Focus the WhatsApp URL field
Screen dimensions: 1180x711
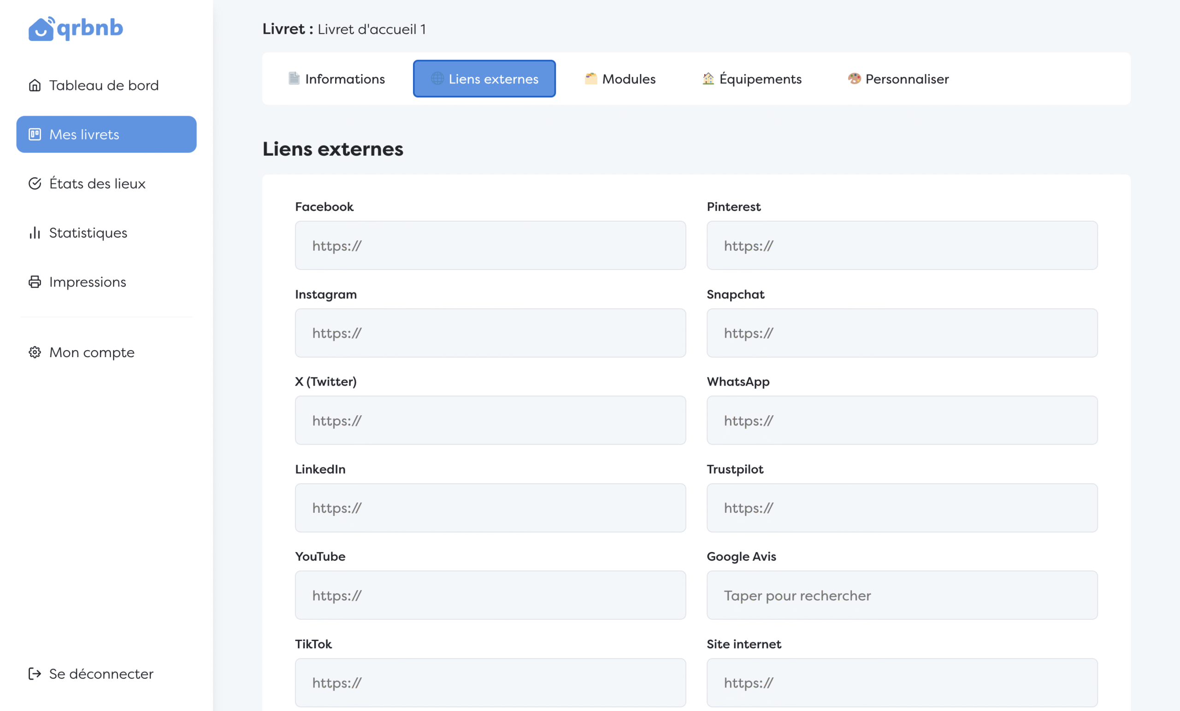(902, 420)
